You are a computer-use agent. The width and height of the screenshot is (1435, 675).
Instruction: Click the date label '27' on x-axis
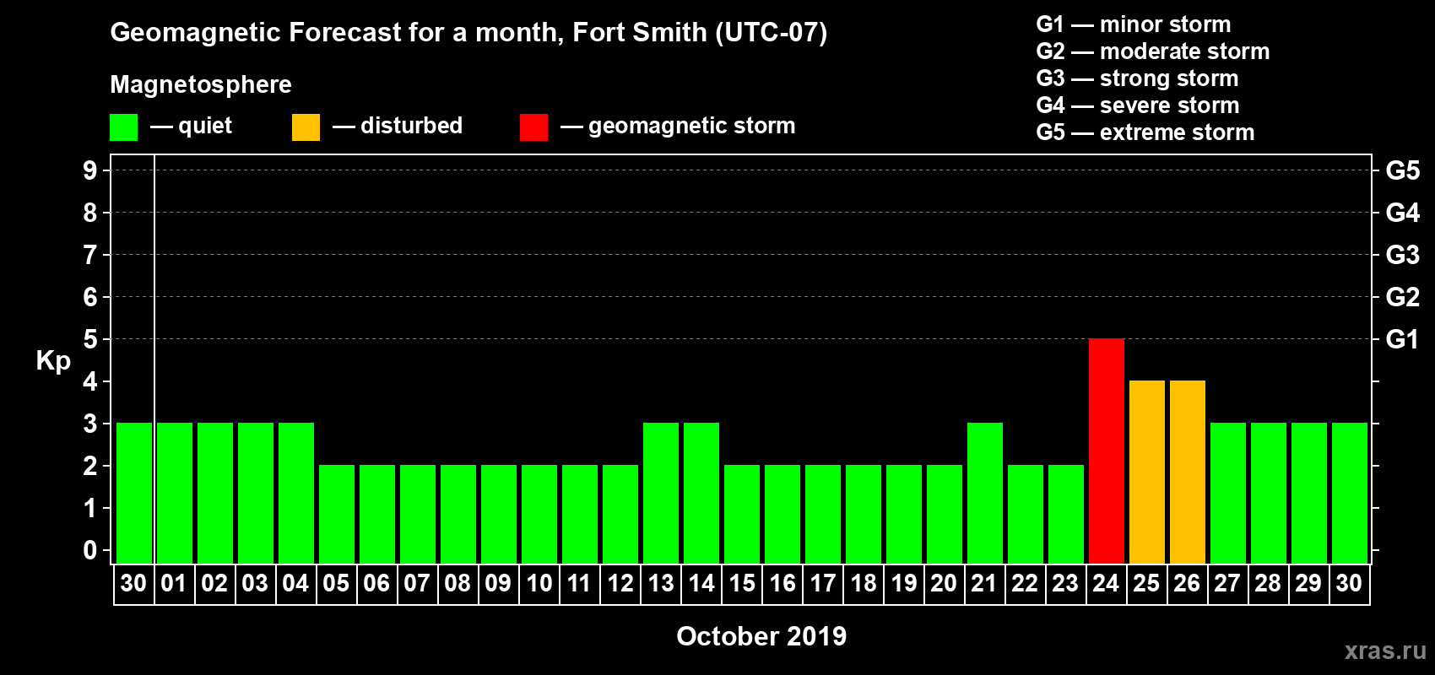[x=1227, y=583]
